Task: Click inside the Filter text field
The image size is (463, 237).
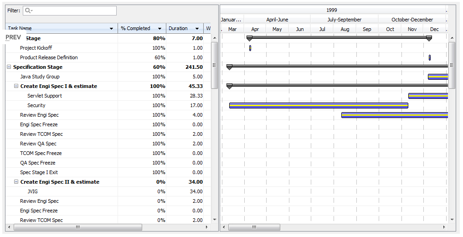Action: [73, 10]
